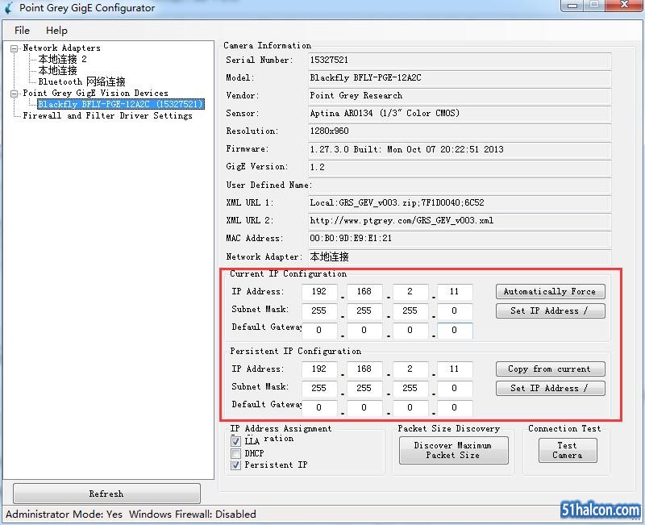
Task: Open Firewall and Filter Driver Settings
Action: [107, 115]
